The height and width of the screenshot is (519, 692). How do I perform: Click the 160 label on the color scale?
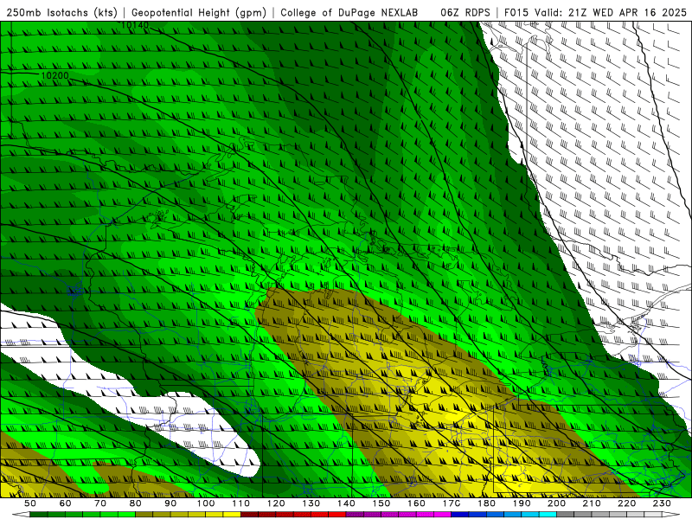point(416,503)
